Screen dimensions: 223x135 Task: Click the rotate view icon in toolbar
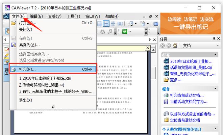[130, 24]
